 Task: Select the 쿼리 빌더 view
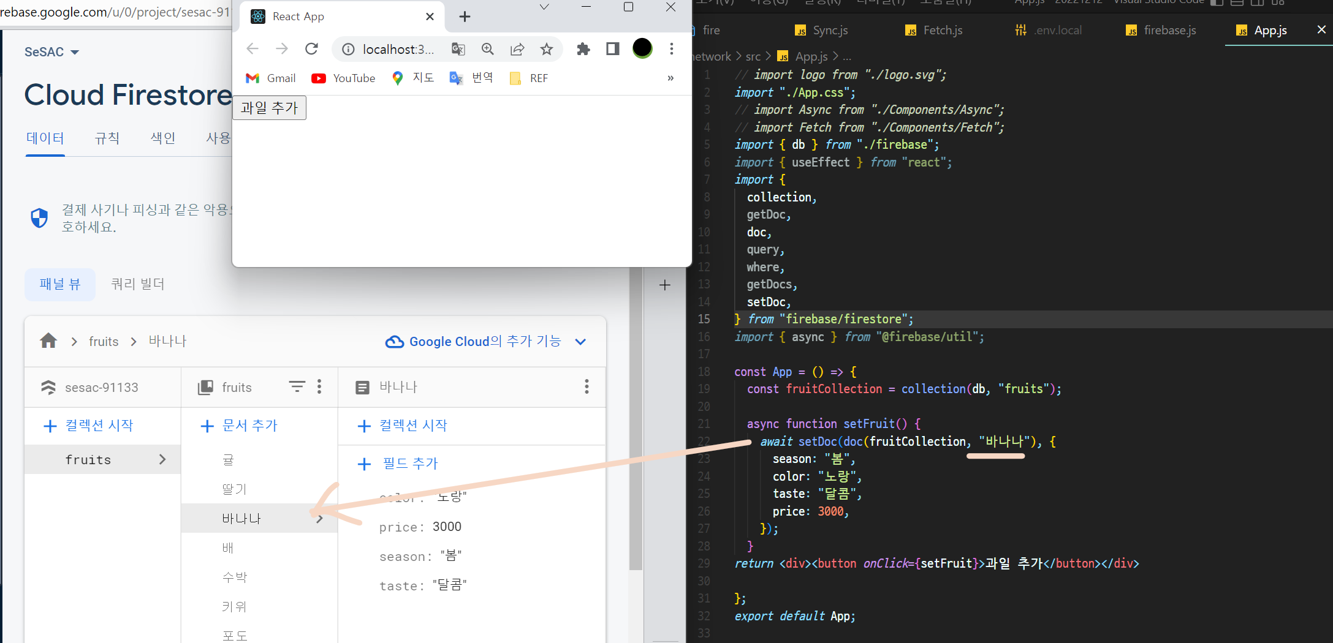pyautogui.click(x=138, y=284)
